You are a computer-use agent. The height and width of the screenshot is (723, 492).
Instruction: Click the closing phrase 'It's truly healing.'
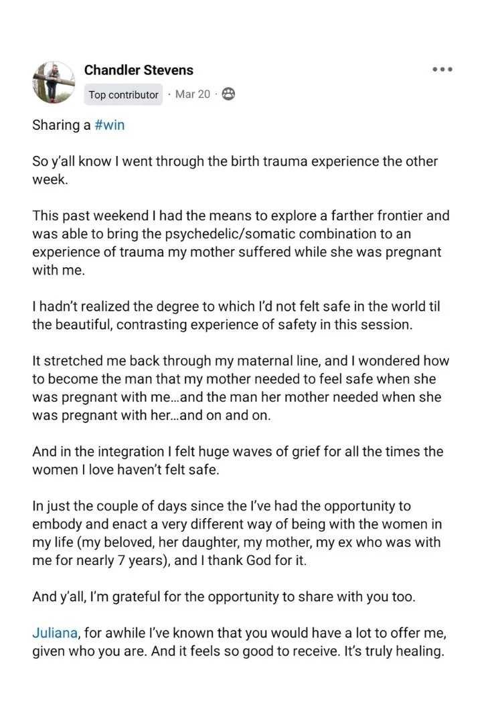394,651
